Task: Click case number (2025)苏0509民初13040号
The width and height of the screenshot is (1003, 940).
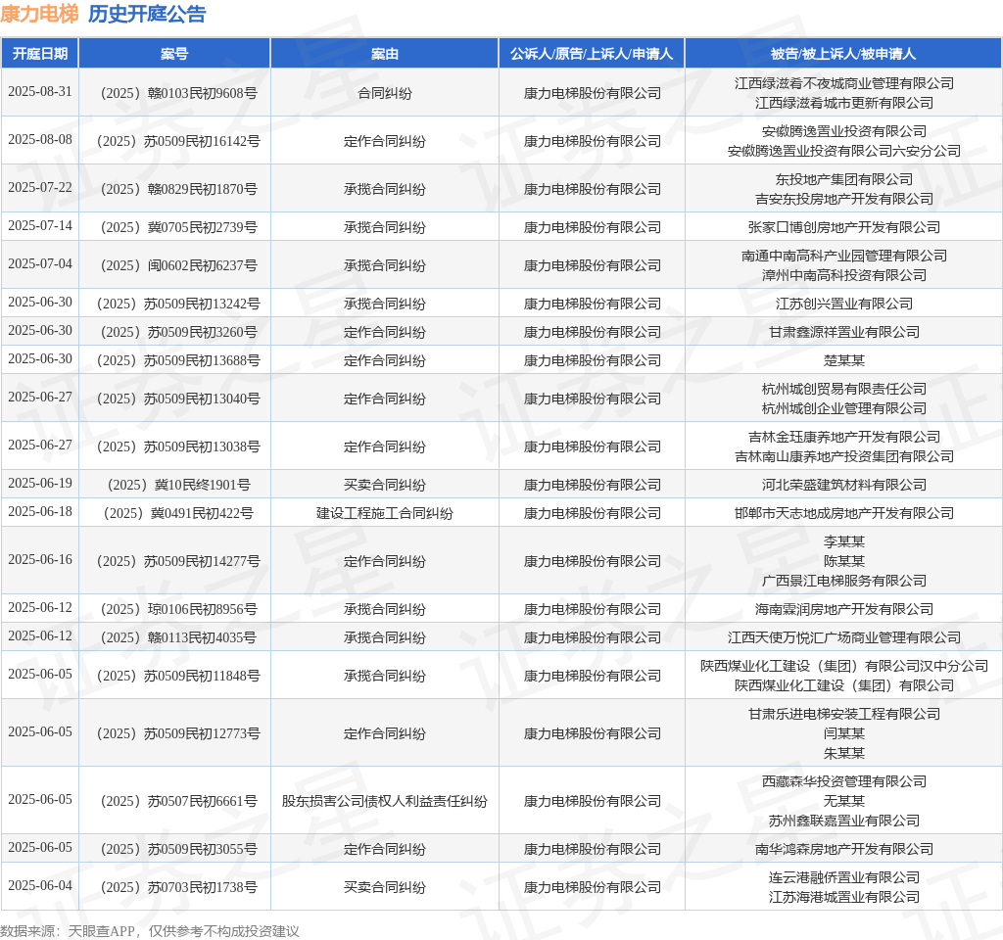Action: click(x=178, y=399)
